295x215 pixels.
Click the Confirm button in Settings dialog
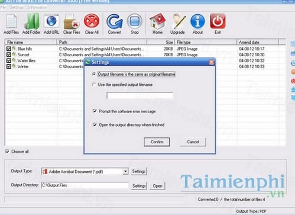pyautogui.click(x=157, y=142)
